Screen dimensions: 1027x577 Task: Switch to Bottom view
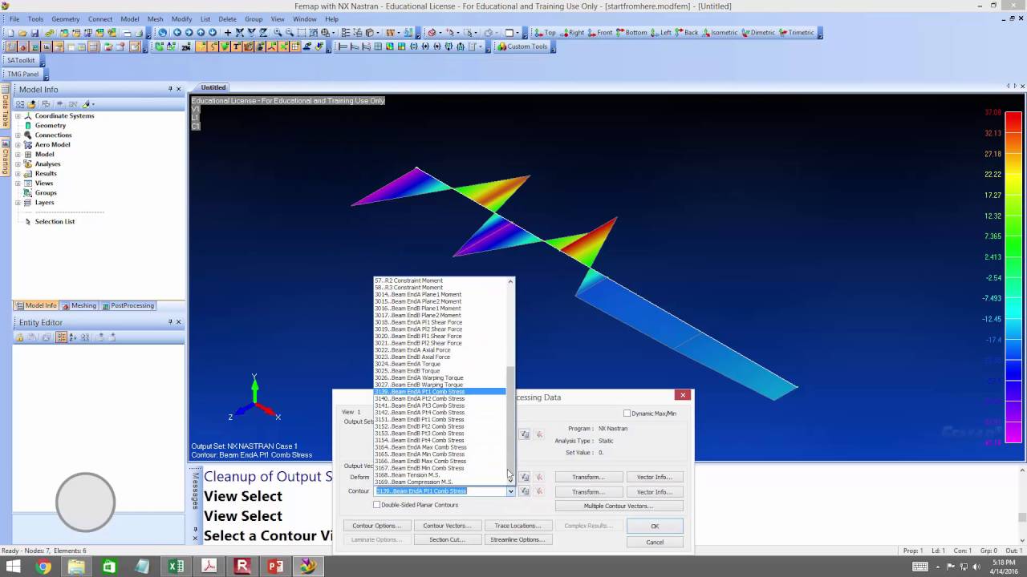click(x=631, y=33)
